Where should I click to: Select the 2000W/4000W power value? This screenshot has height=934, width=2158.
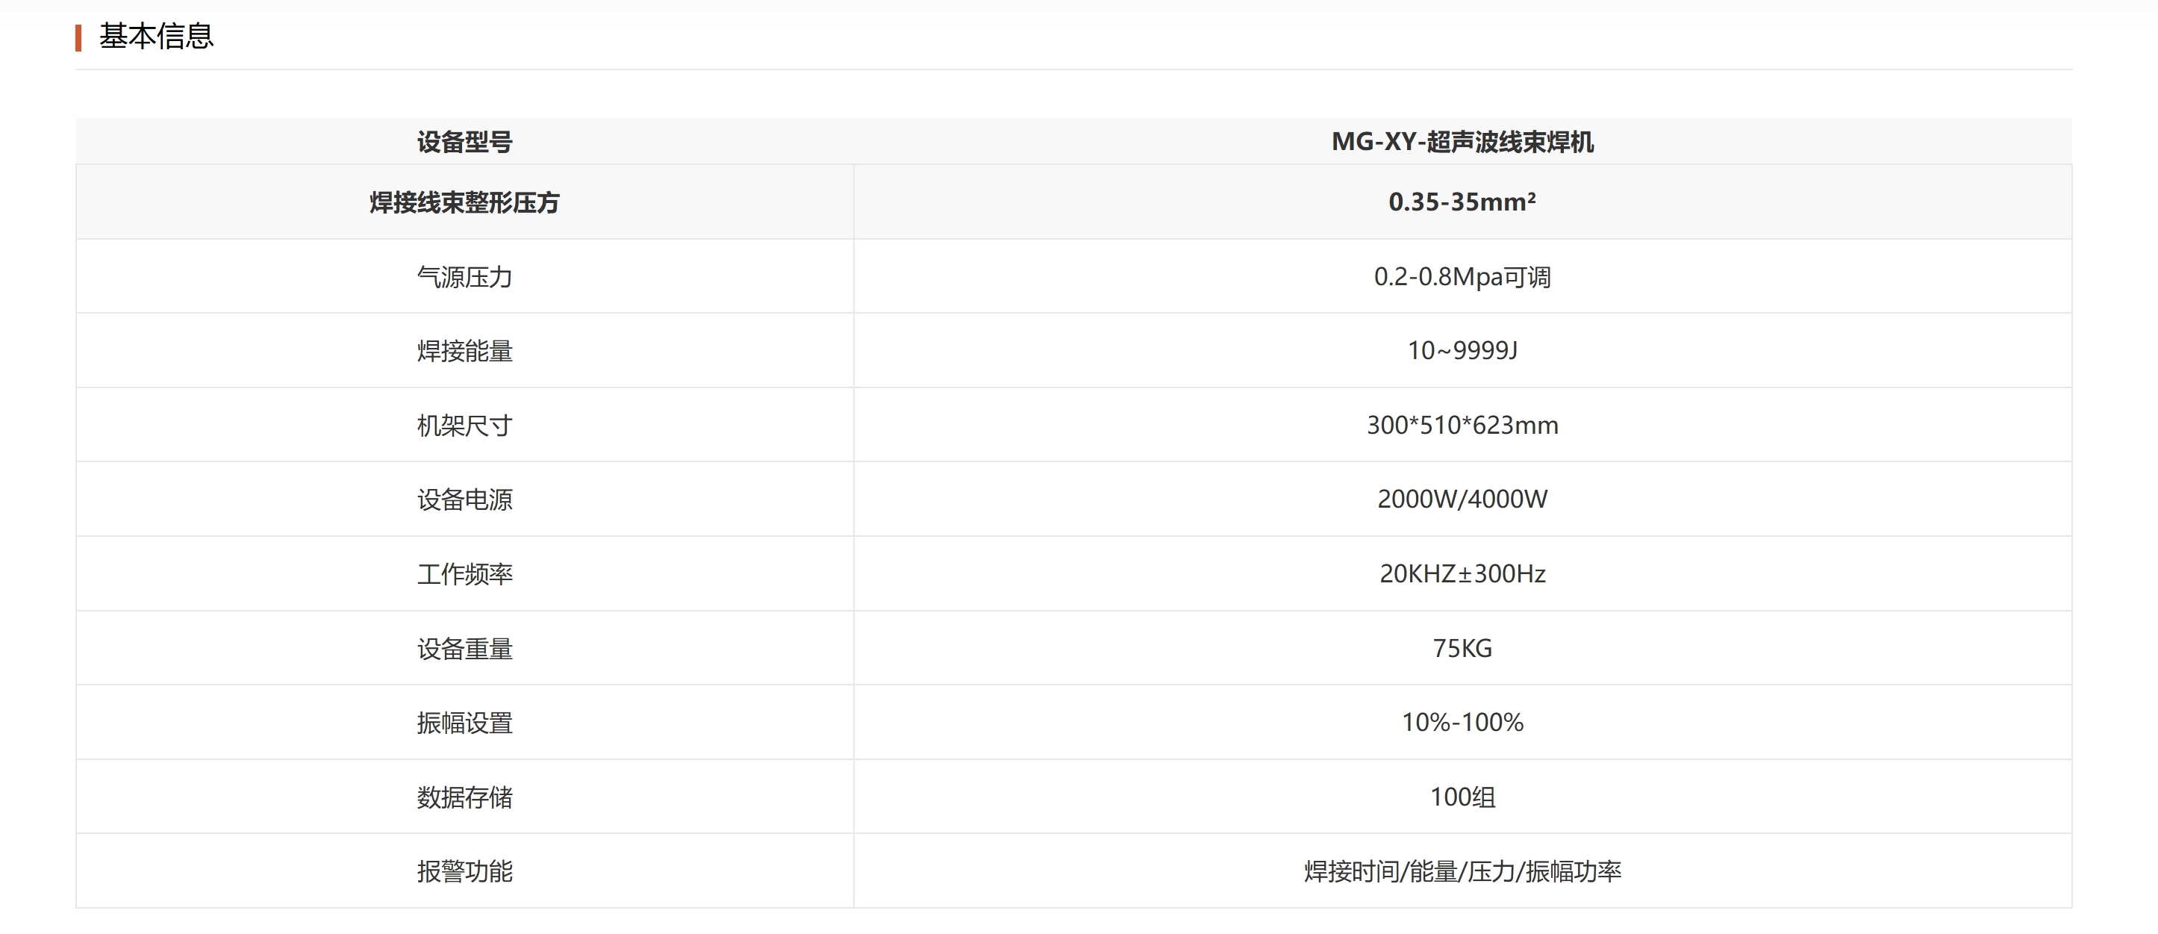click(1466, 499)
